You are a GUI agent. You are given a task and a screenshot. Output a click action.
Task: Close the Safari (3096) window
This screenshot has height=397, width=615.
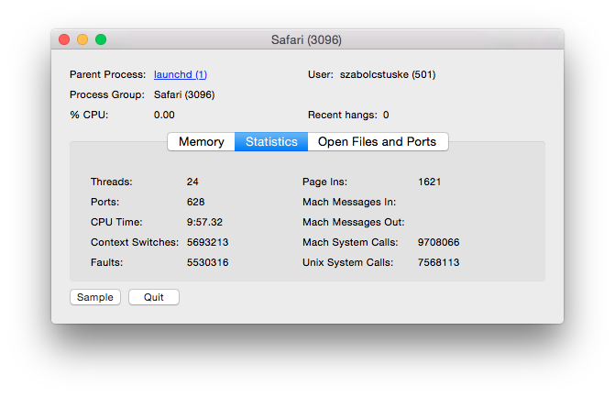pyautogui.click(x=64, y=39)
